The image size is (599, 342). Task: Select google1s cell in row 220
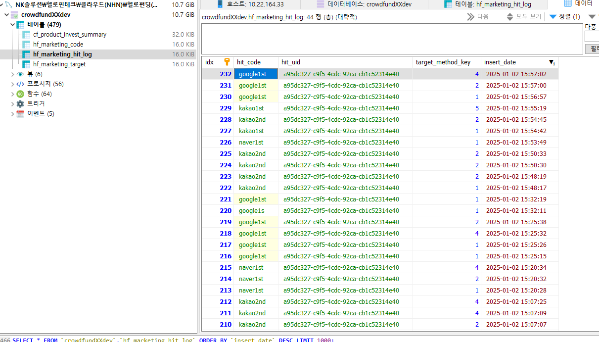(x=256, y=211)
